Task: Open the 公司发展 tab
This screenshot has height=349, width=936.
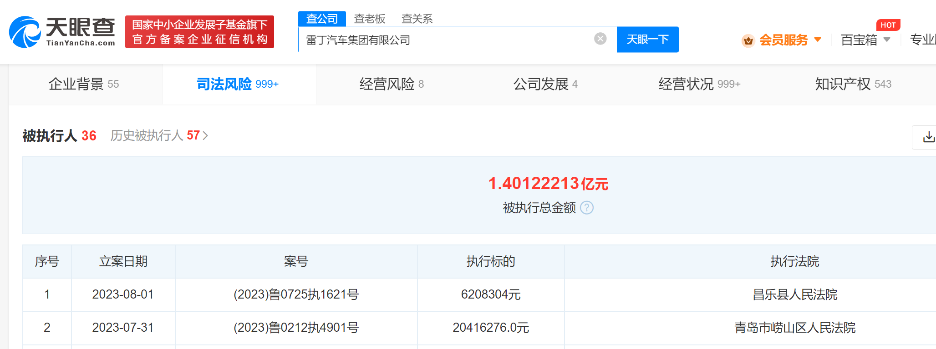Action: [x=545, y=84]
